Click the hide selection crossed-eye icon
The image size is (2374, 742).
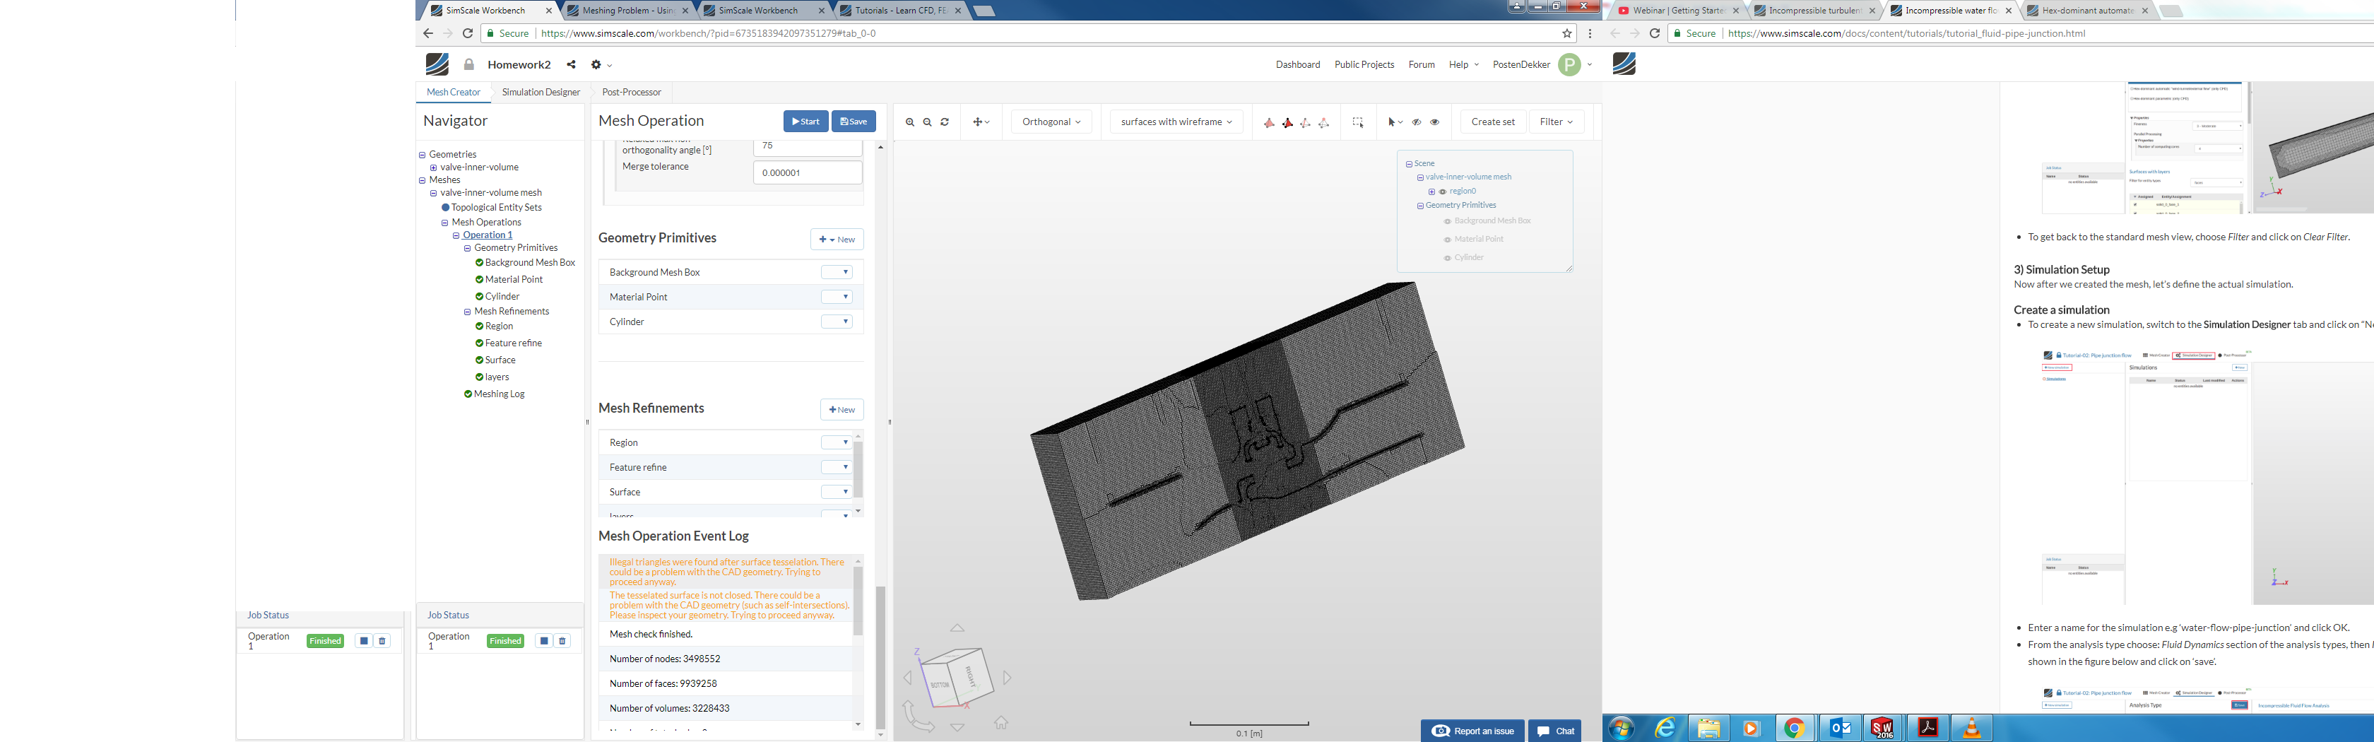(x=1417, y=122)
